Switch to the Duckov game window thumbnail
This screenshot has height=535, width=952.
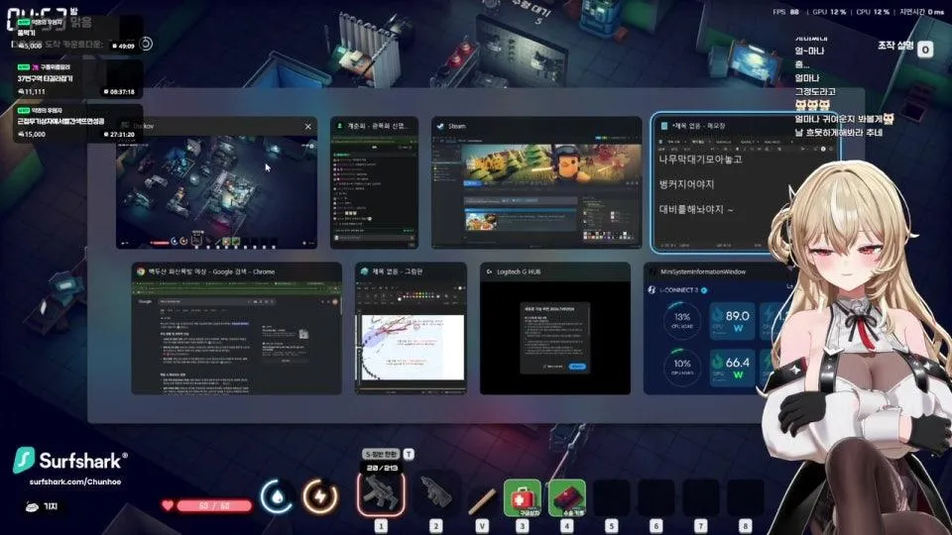tap(217, 183)
